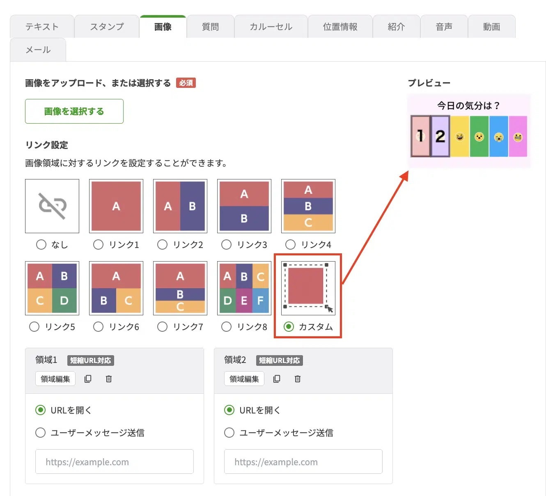The image size is (546, 496).
Task: Pick the four-region ABCD grid layout thumbnail
Action: click(x=52, y=288)
